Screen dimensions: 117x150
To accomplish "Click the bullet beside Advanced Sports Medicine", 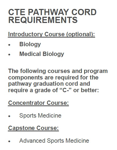I will [9, 141].
